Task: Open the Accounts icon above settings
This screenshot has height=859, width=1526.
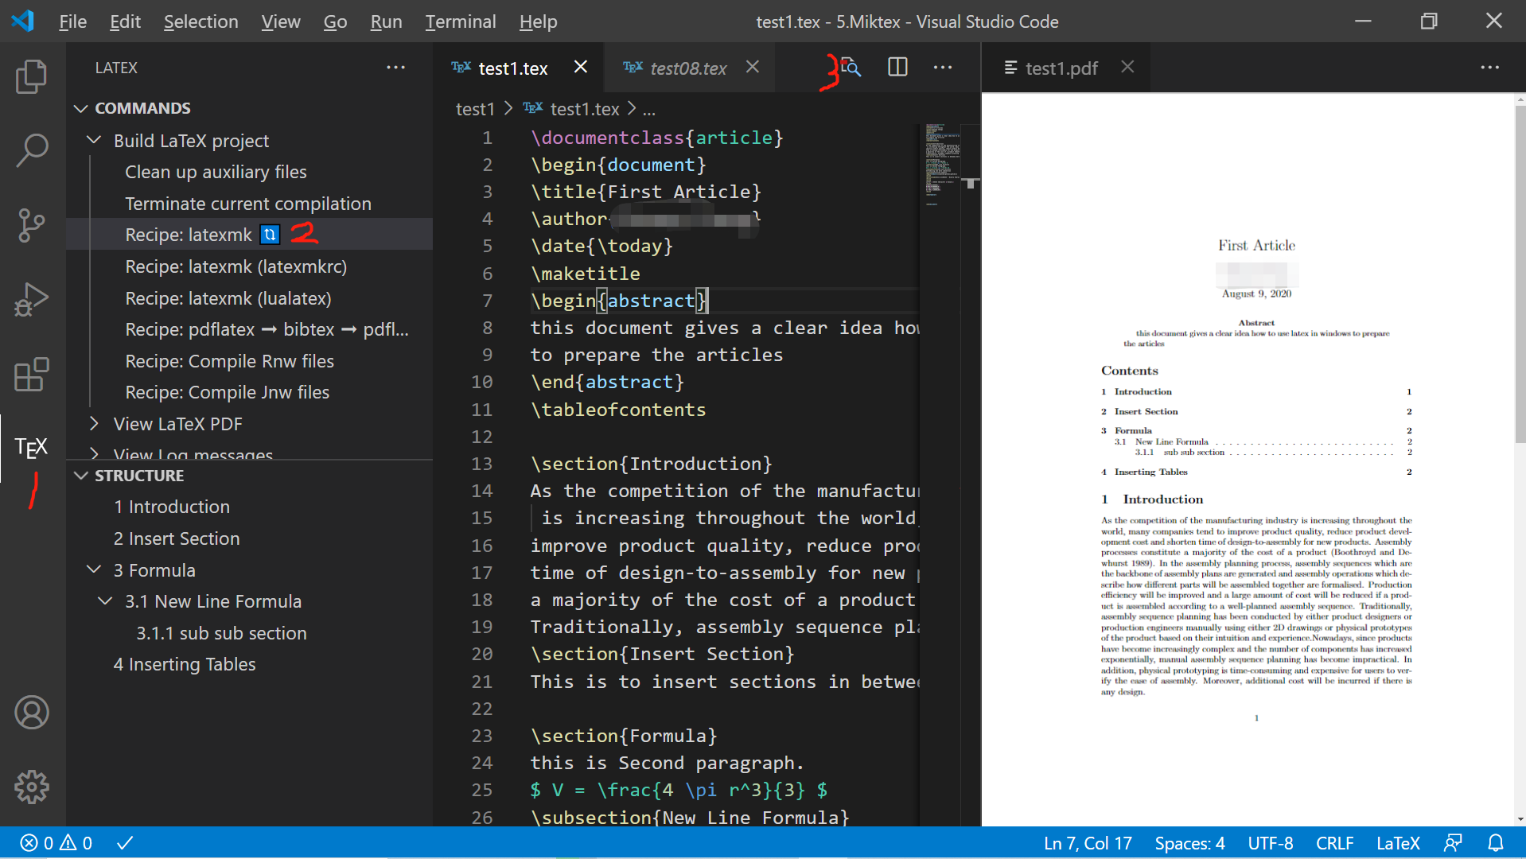Action: click(x=31, y=713)
